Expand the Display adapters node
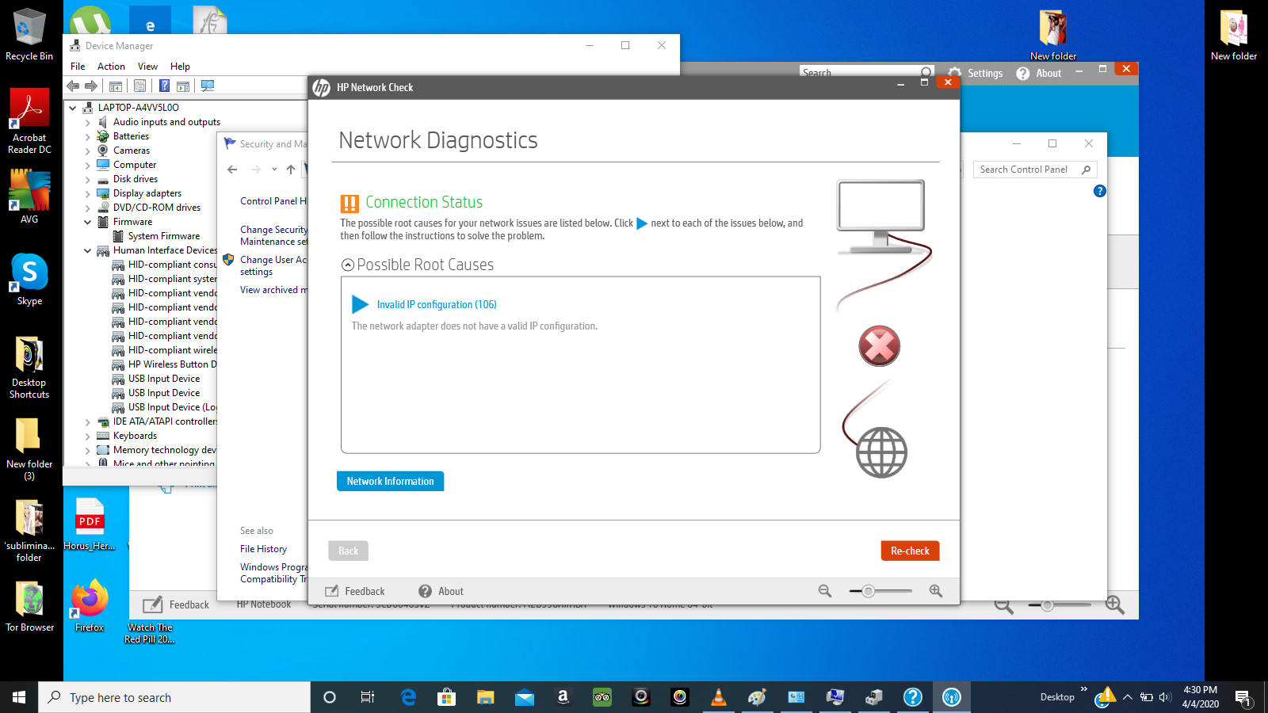Viewport: 1268px width, 713px height. pyautogui.click(x=88, y=194)
